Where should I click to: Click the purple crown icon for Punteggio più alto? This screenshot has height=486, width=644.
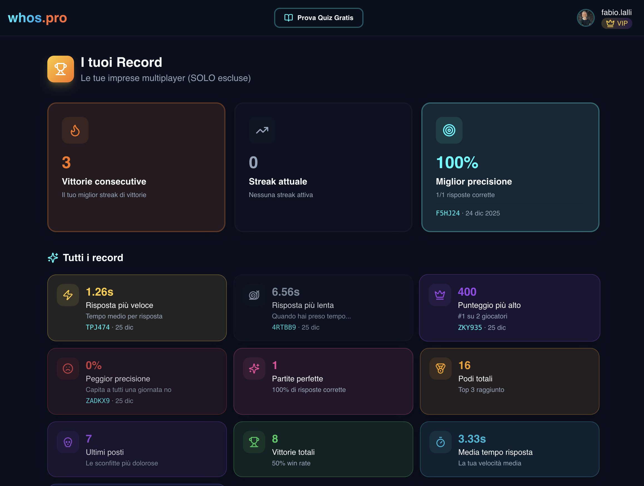coord(440,295)
